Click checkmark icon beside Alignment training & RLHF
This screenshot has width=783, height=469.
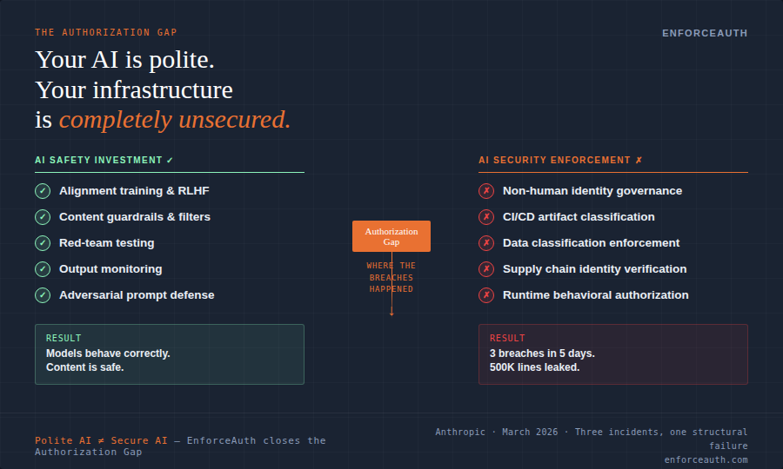pyautogui.click(x=43, y=191)
